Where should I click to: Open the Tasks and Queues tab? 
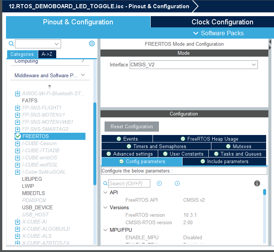tap(238, 154)
